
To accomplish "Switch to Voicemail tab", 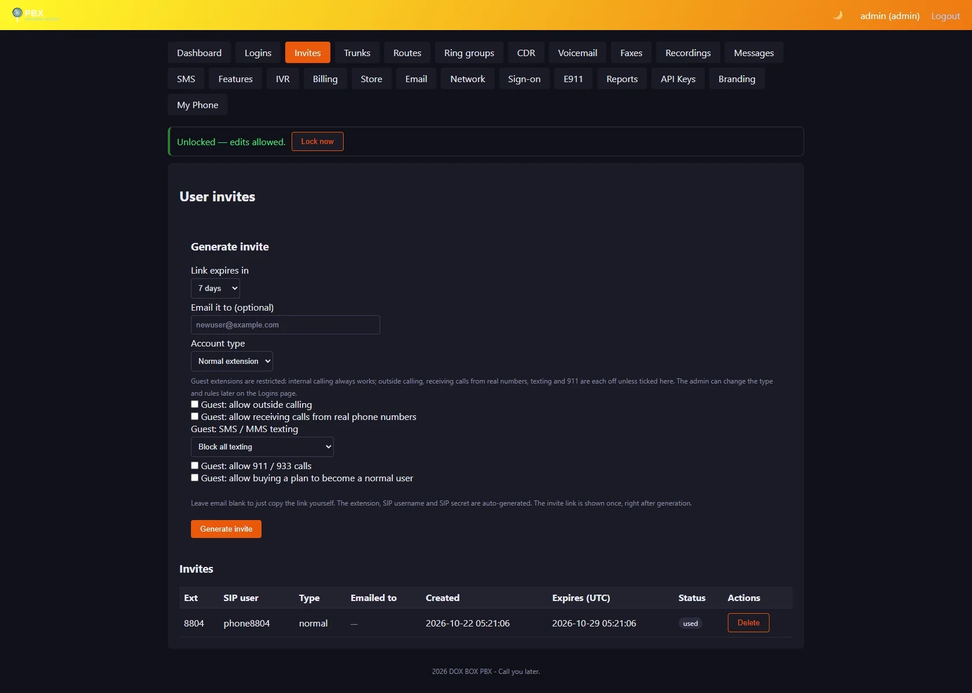I will pos(577,53).
